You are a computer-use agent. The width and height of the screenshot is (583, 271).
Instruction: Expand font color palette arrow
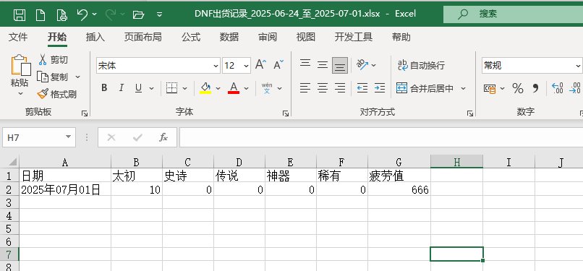246,88
